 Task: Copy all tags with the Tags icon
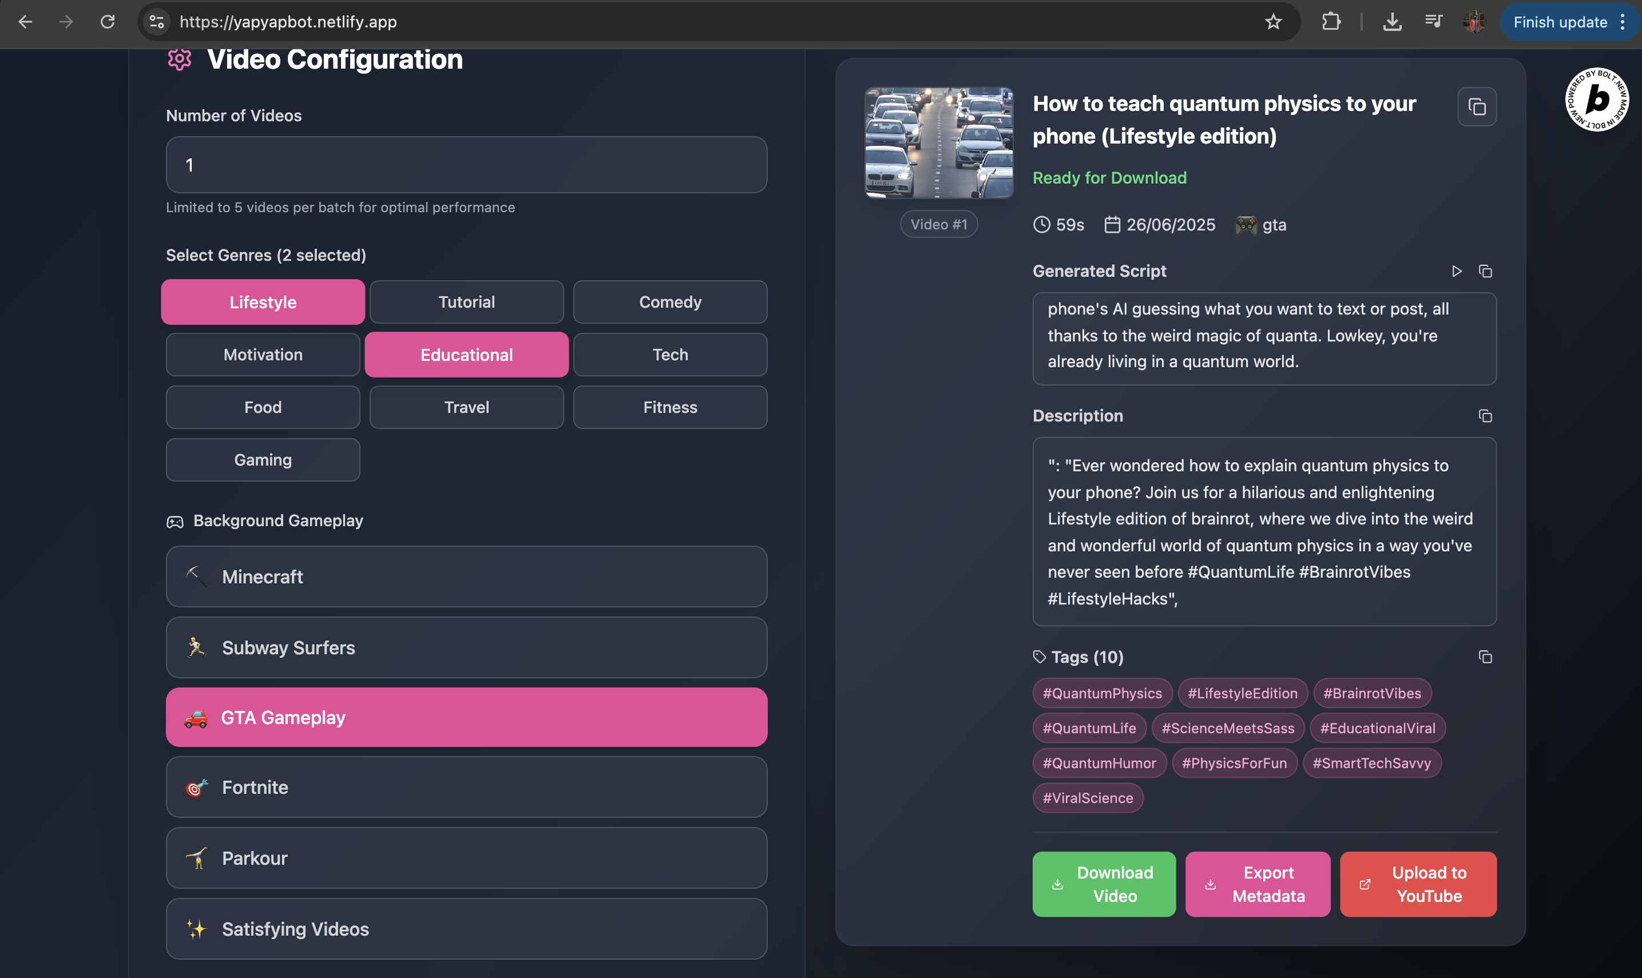[1485, 657]
